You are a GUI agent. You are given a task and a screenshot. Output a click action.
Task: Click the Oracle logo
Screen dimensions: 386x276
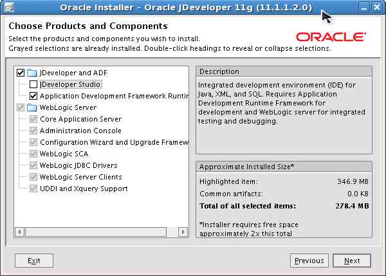click(x=331, y=36)
